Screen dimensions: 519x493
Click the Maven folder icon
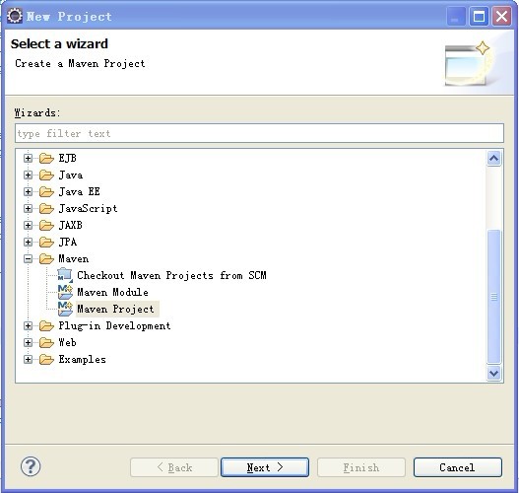tap(46, 258)
